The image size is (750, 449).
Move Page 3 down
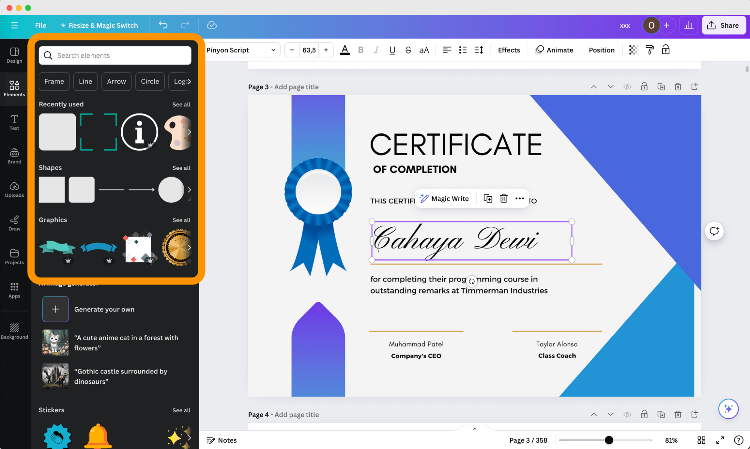610,87
